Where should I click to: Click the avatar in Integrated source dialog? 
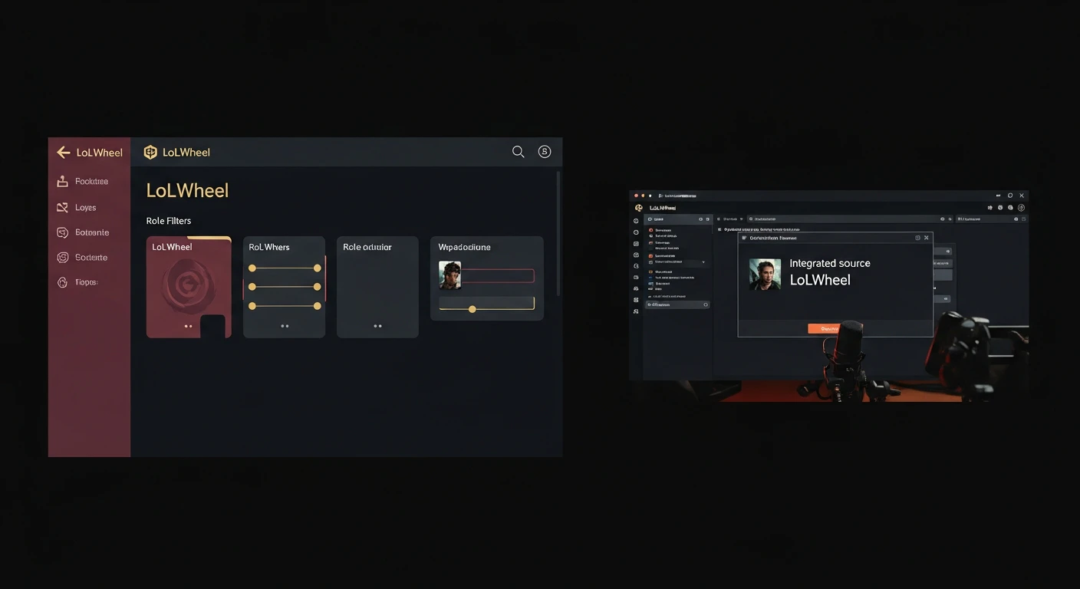point(765,274)
